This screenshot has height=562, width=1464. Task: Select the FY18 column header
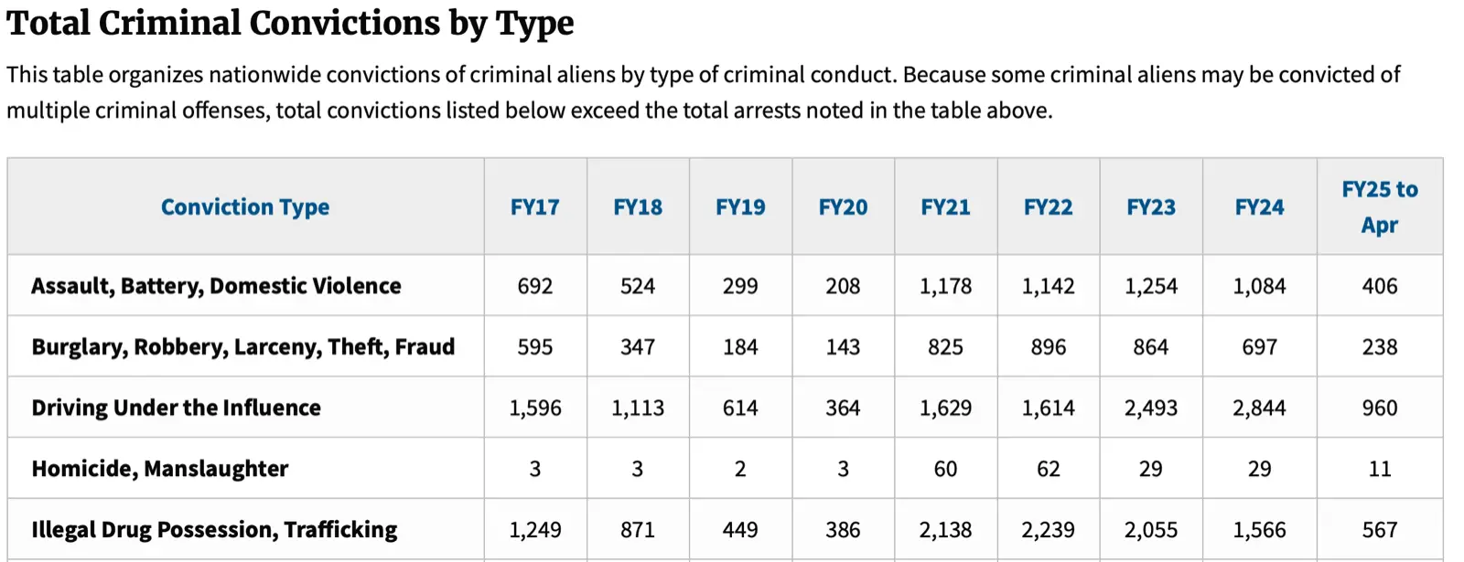(637, 207)
